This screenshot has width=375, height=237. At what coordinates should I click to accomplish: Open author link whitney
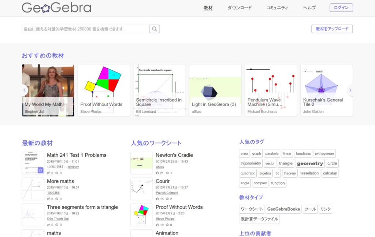(73, 167)
